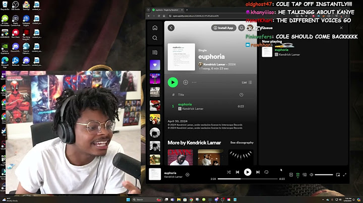
Task: Open Microsoft Edge desktop shortcut
Action: (5, 62)
